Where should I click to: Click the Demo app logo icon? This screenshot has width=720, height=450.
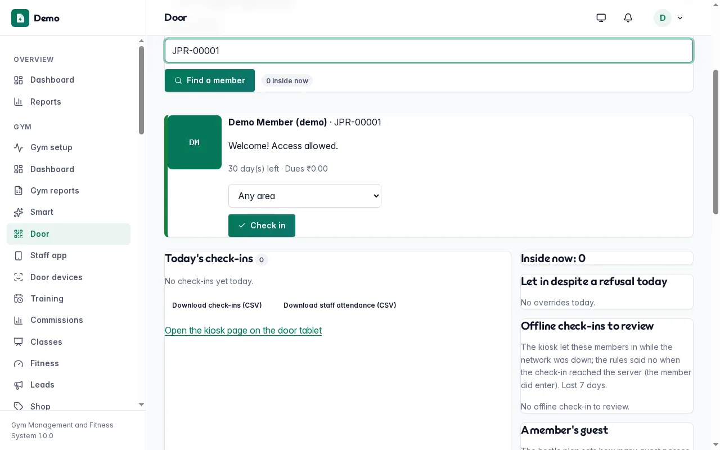20,18
